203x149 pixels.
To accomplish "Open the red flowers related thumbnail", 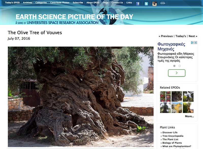I will click(x=165, y=96).
